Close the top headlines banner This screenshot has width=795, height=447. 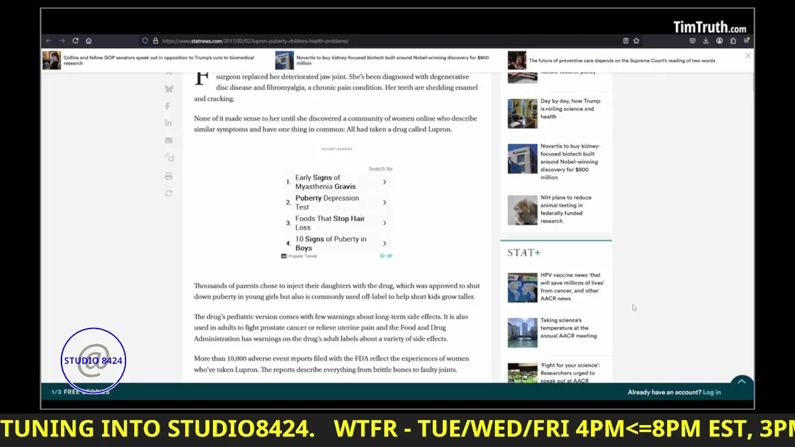tap(748, 56)
